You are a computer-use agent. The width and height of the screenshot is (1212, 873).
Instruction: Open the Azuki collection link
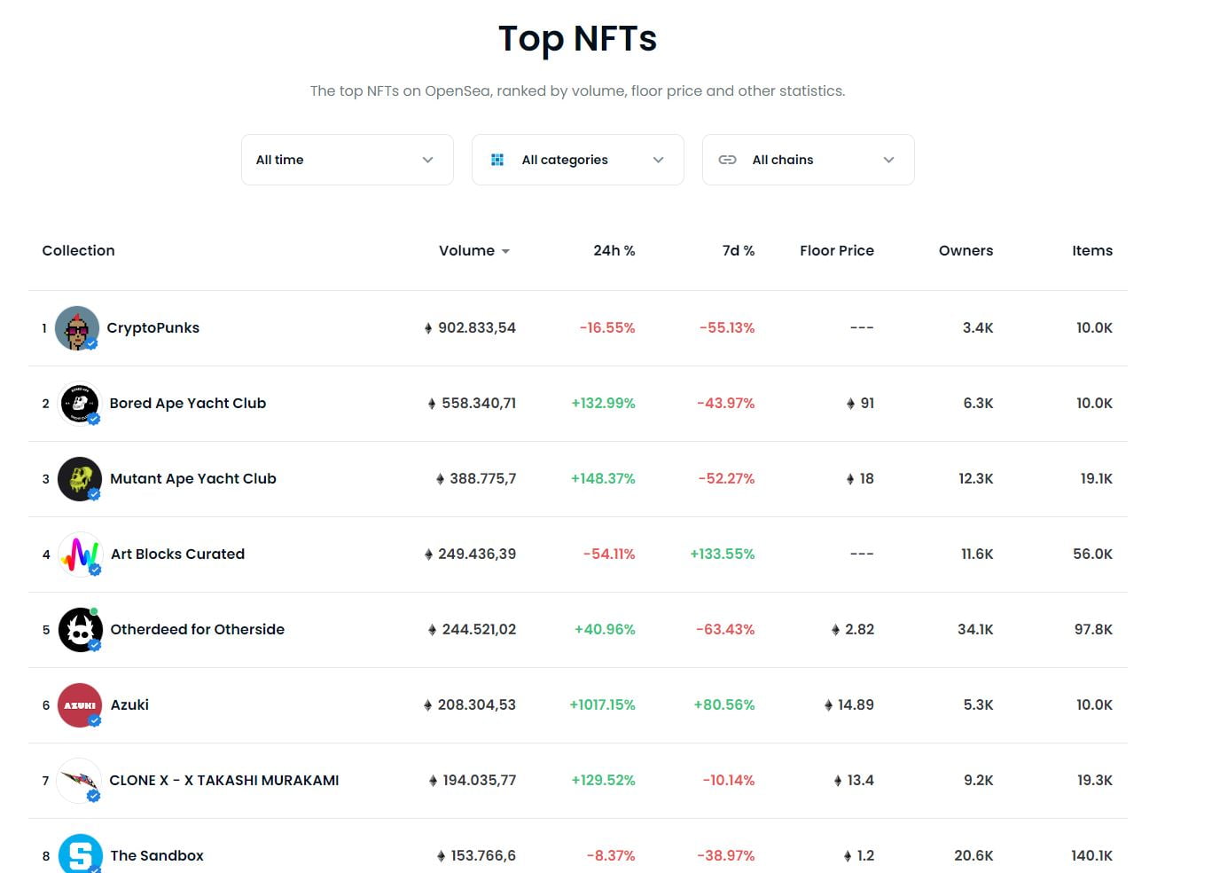point(129,705)
